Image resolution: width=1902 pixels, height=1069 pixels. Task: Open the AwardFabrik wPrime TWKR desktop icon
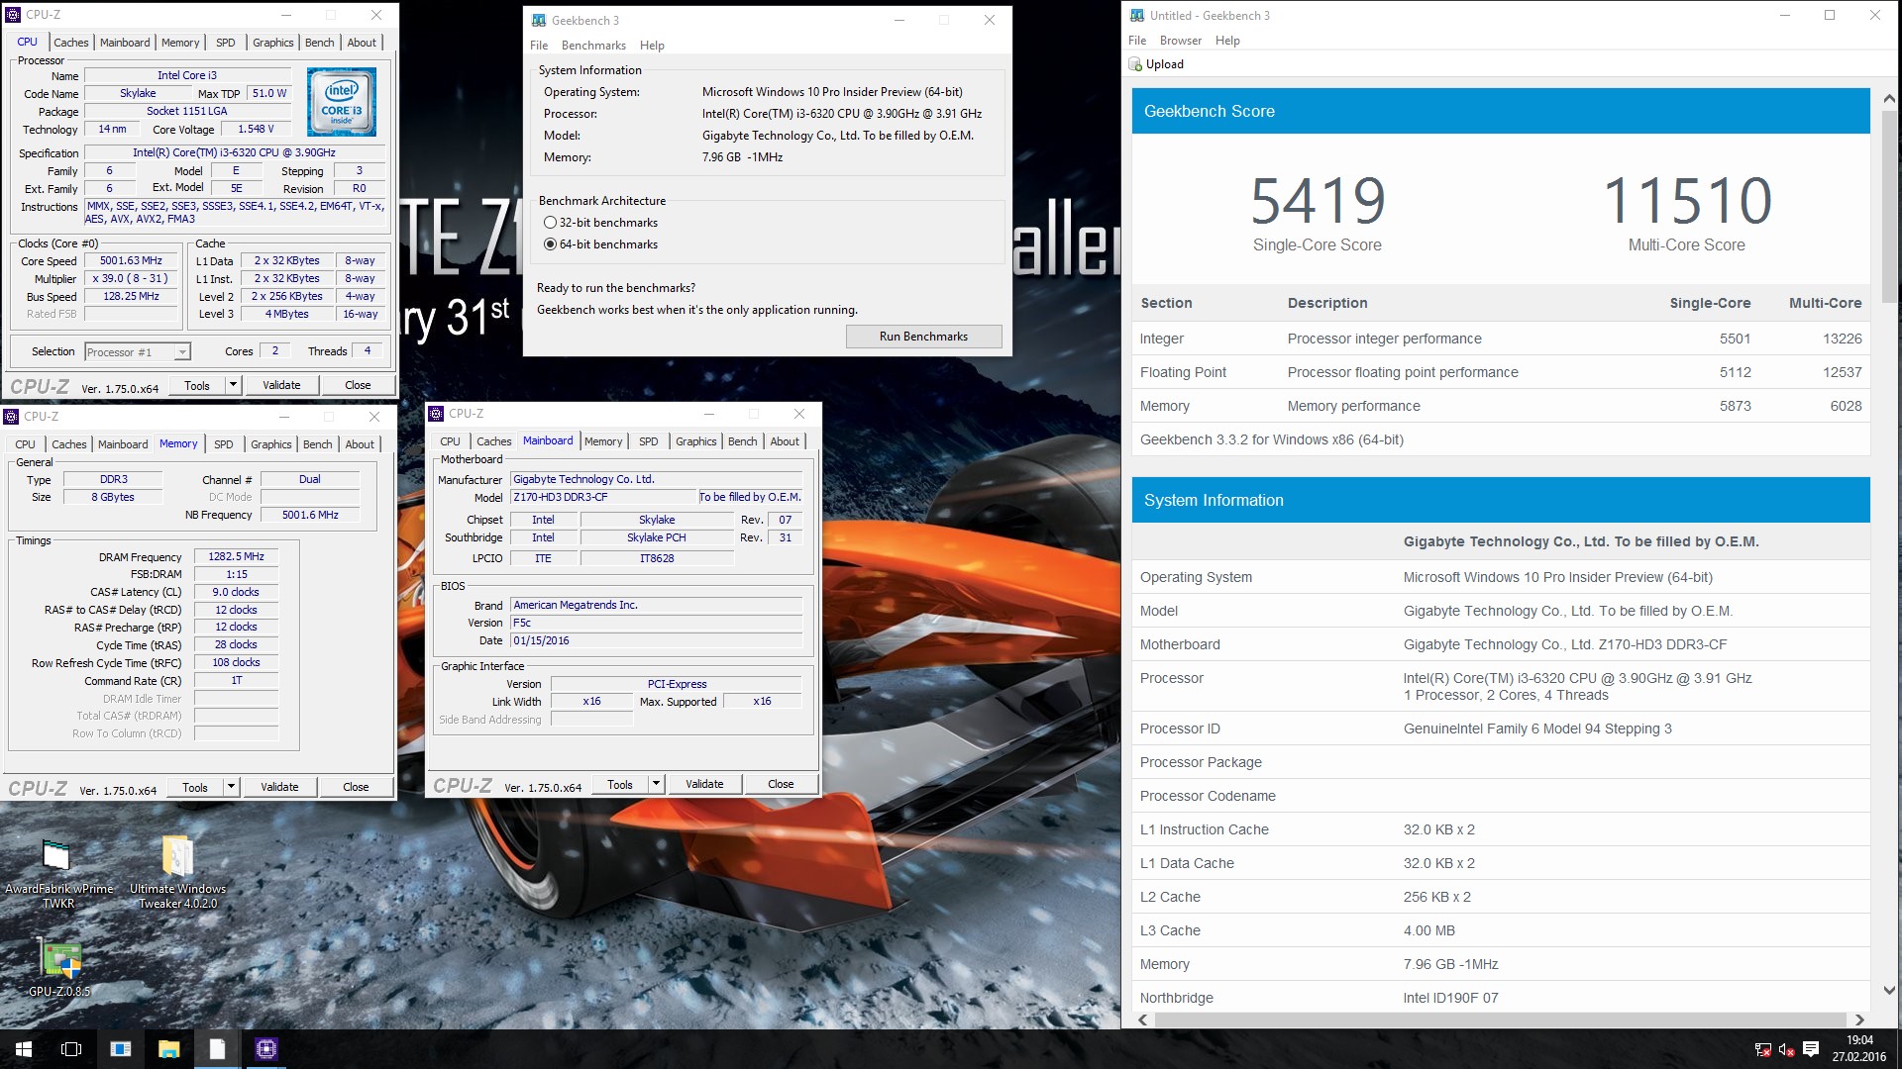pos(58,873)
